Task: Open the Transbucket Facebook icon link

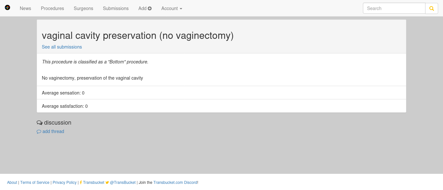Action: (81, 183)
